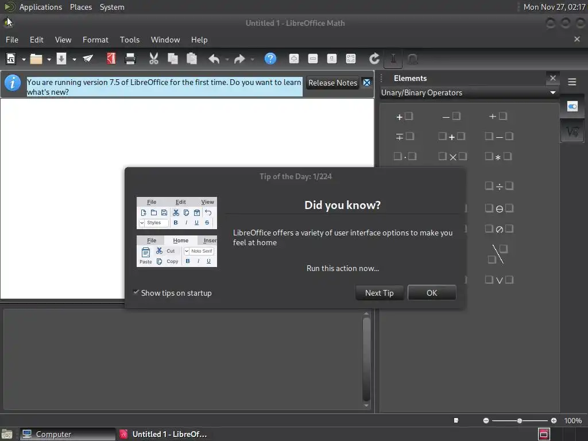Image resolution: width=588 pixels, height=441 pixels.
Task: Click the Update refresh icon
Action: [x=374, y=59]
